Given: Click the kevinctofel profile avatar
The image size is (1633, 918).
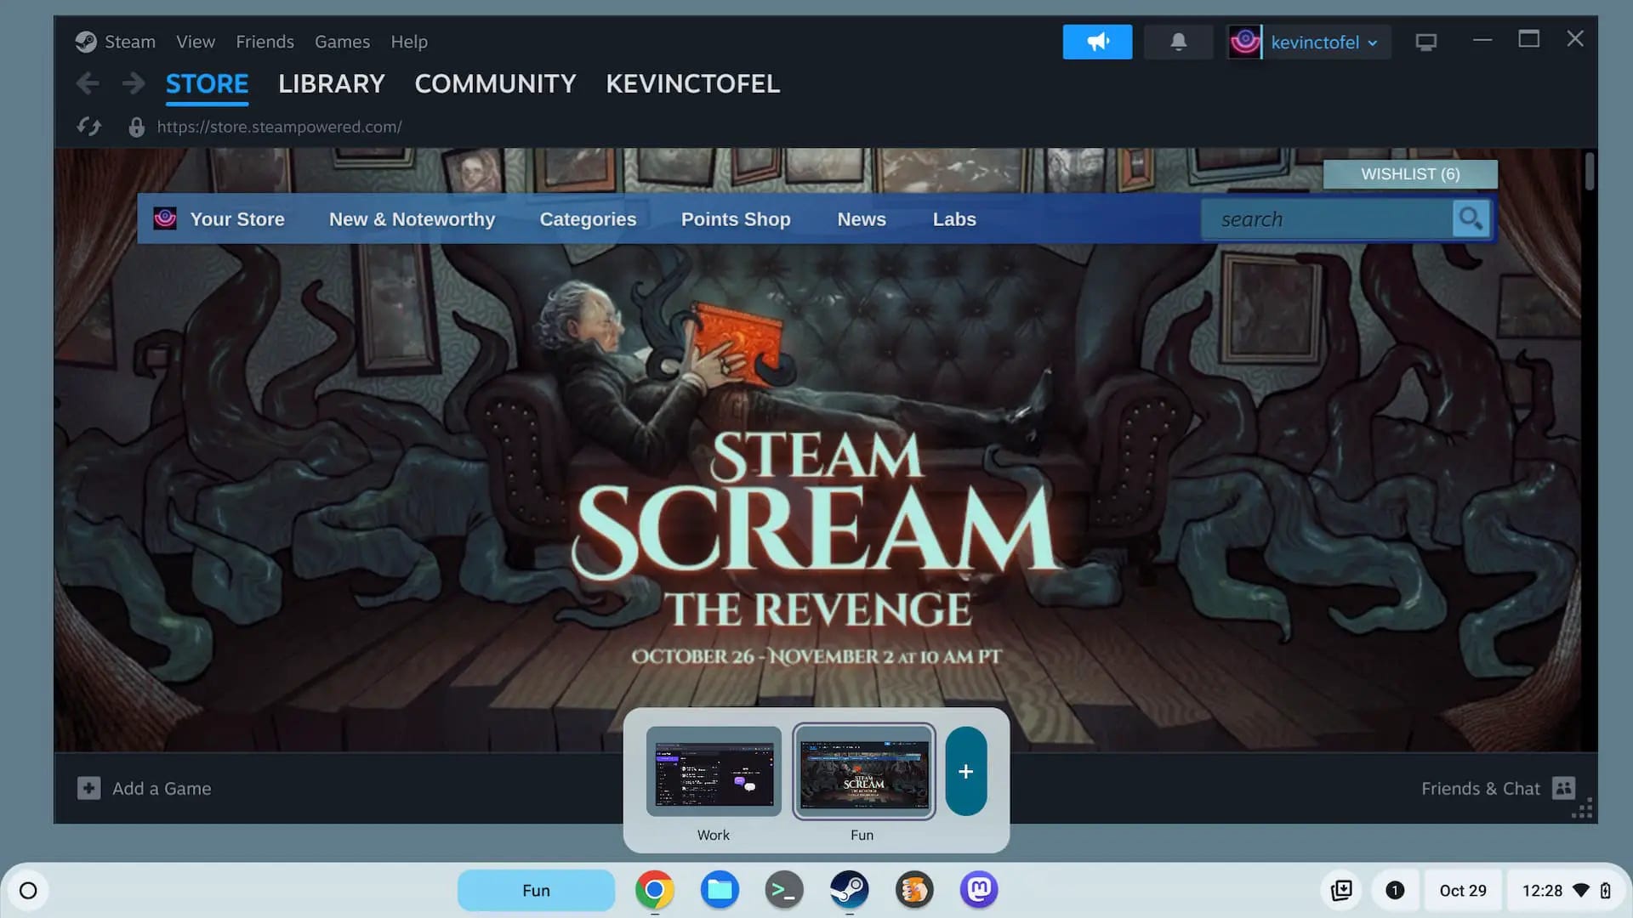Looking at the screenshot, I should [1245, 42].
